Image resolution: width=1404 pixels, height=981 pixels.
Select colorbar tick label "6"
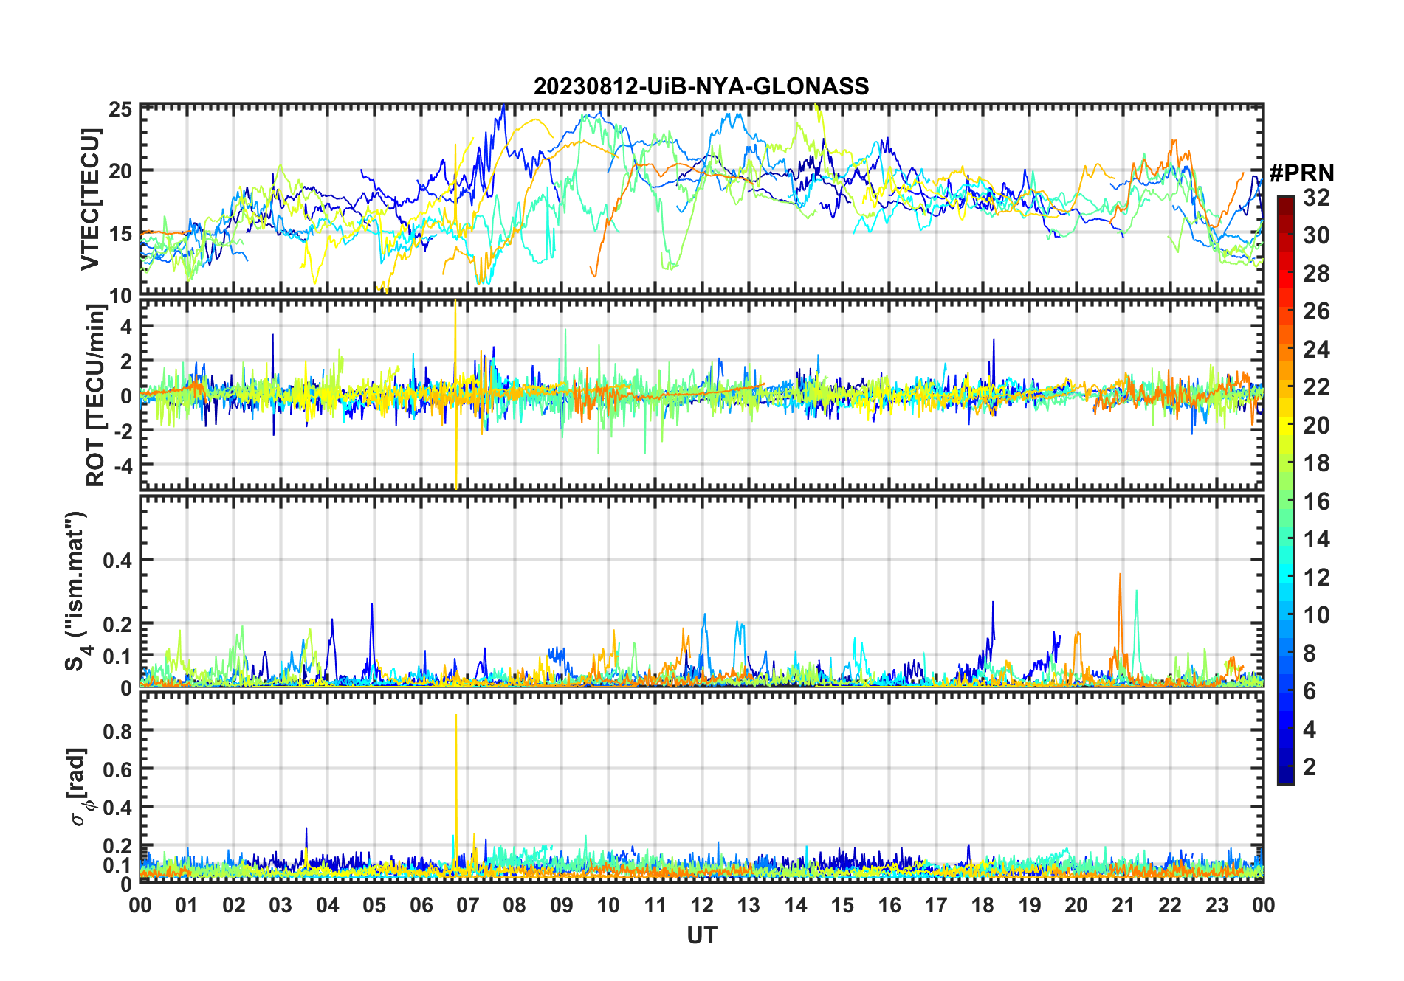1310,691
